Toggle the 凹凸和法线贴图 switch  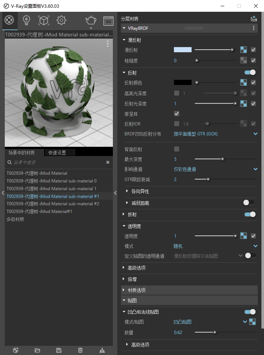(x=250, y=312)
